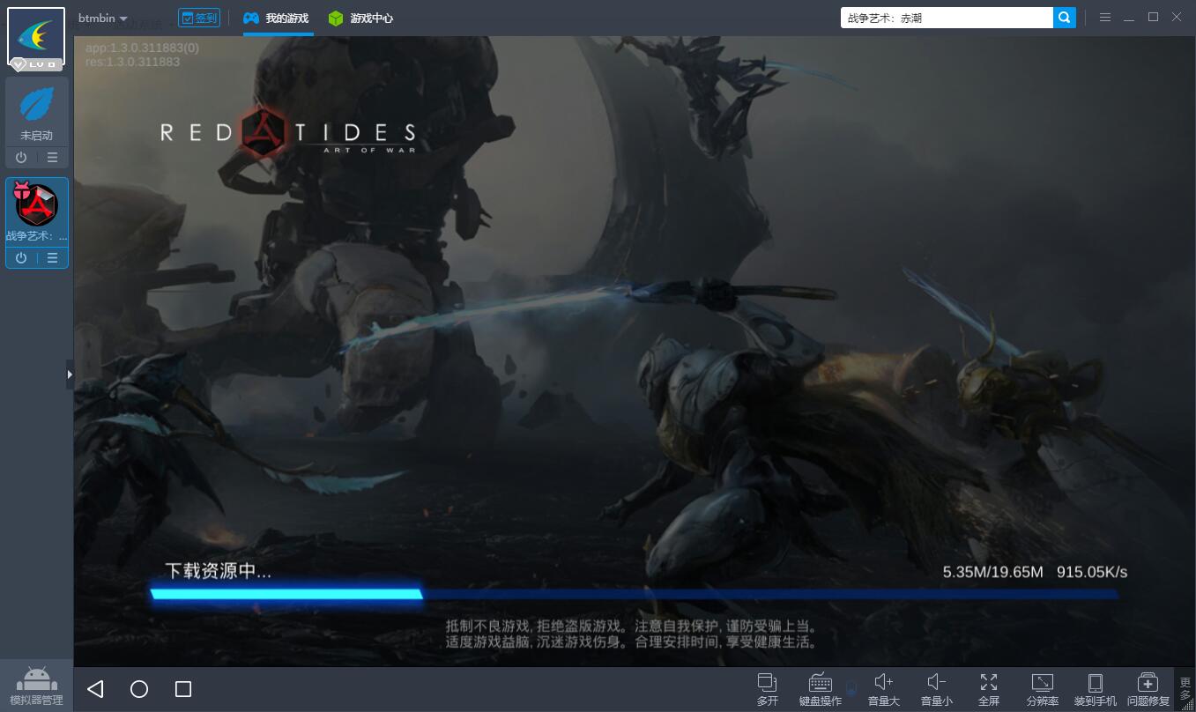Toggle power for 战争艺术 instance
The width and height of the screenshot is (1196, 712).
pyautogui.click(x=21, y=258)
